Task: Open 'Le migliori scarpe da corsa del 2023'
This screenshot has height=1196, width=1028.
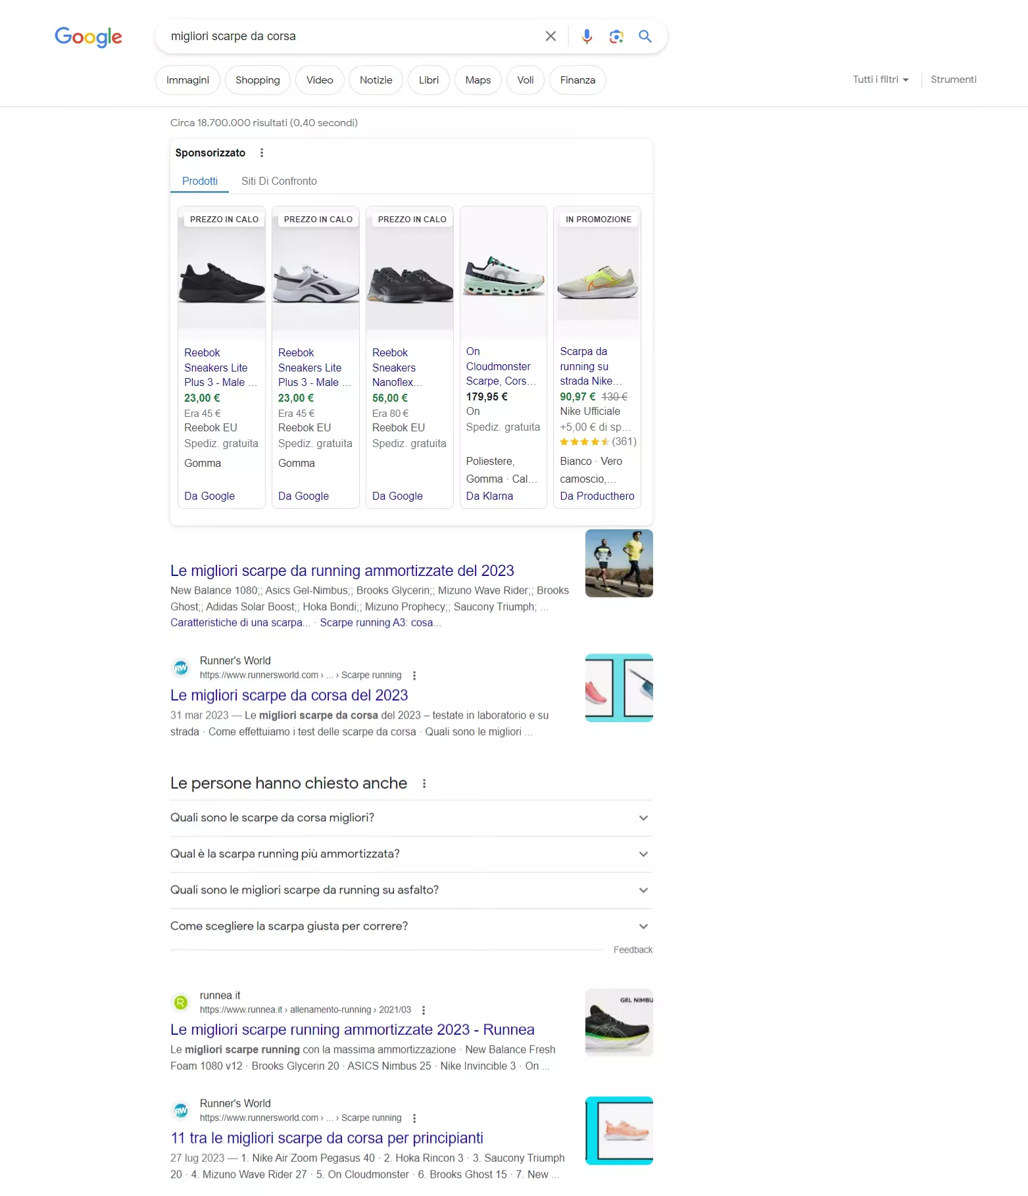Action: (289, 696)
